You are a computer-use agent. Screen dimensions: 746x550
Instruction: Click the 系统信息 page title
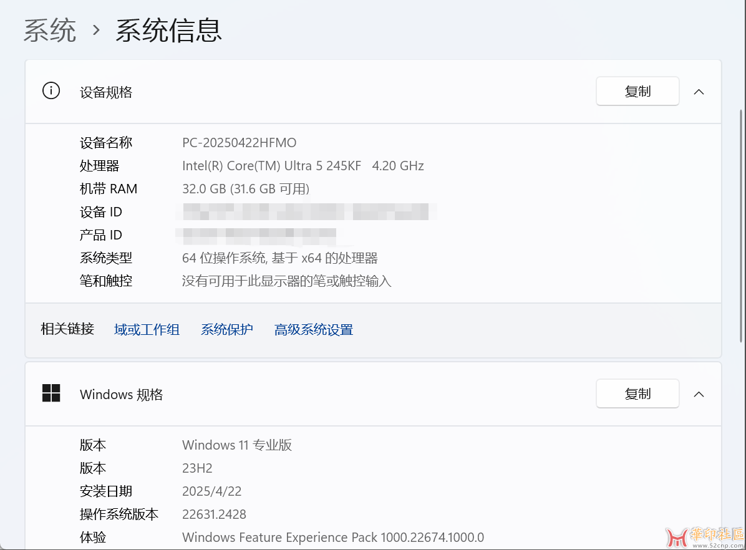click(x=169, y=31)
